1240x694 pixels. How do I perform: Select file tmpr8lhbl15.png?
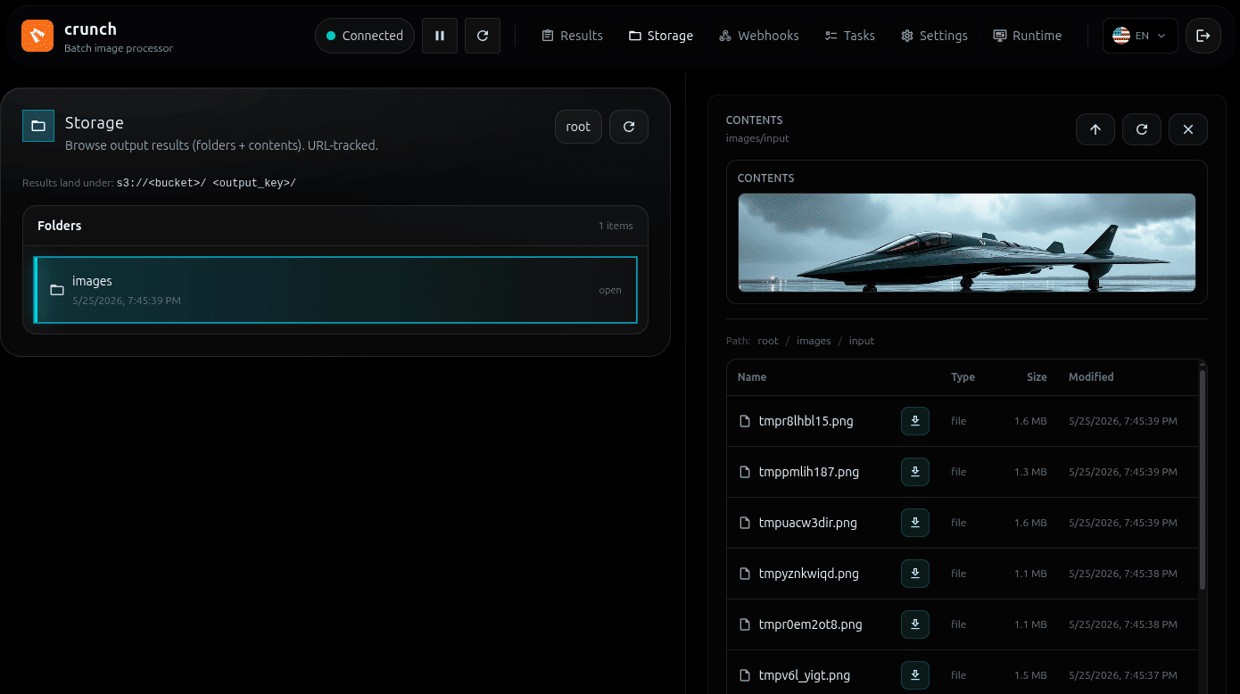tap(806, 421)
